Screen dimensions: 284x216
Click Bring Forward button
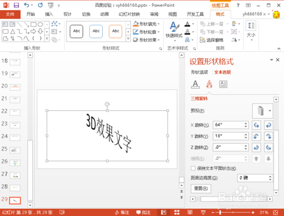[212, 24]
